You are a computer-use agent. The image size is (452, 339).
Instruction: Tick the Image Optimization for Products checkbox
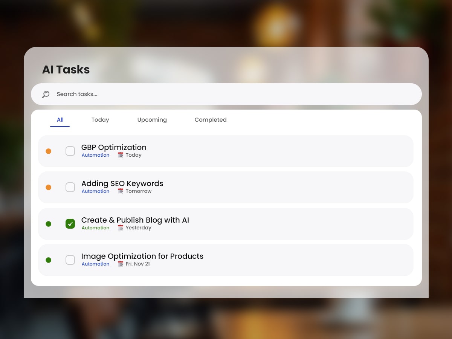[x=70, y=260]
